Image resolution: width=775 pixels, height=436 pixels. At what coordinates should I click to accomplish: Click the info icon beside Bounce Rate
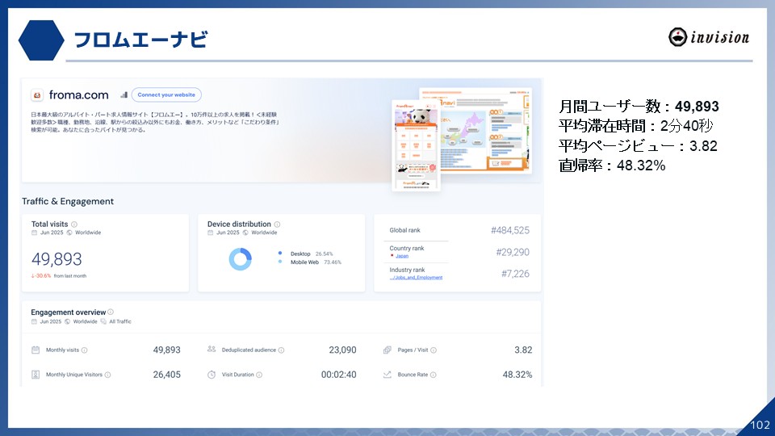click(x=434, y=375)
